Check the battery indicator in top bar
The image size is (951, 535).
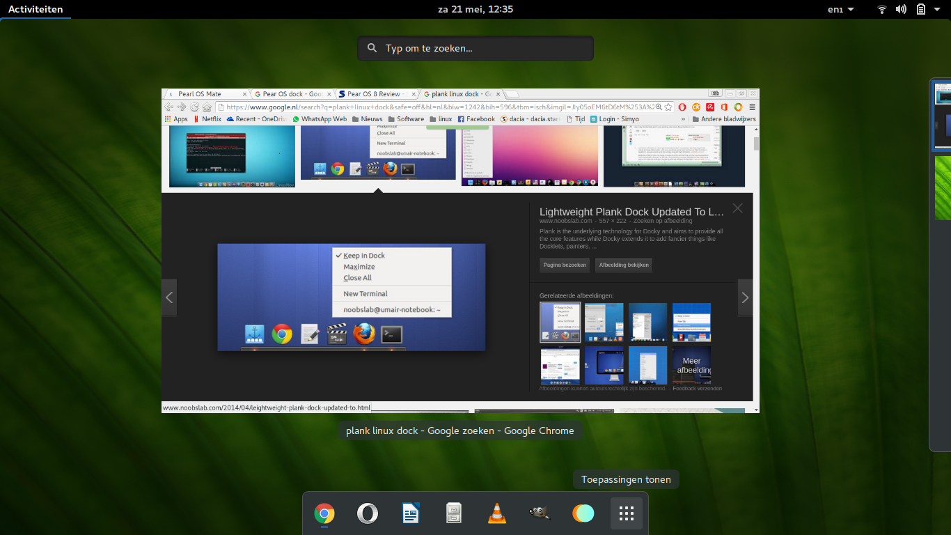920,9
